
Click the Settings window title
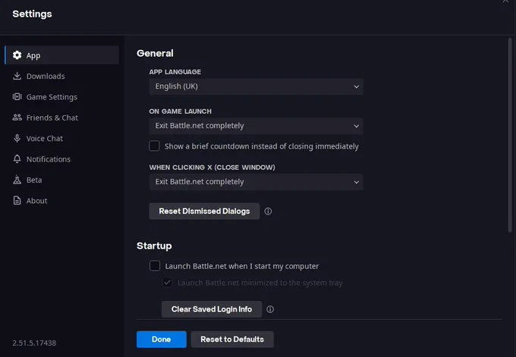(x=32, y=14)
